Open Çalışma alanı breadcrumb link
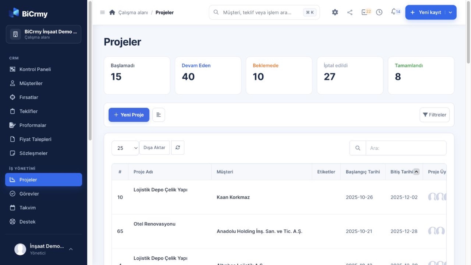 point(133,12)
